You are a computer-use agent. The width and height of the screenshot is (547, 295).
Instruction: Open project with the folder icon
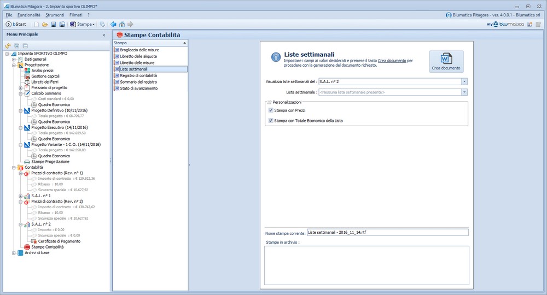coord(45,25)
